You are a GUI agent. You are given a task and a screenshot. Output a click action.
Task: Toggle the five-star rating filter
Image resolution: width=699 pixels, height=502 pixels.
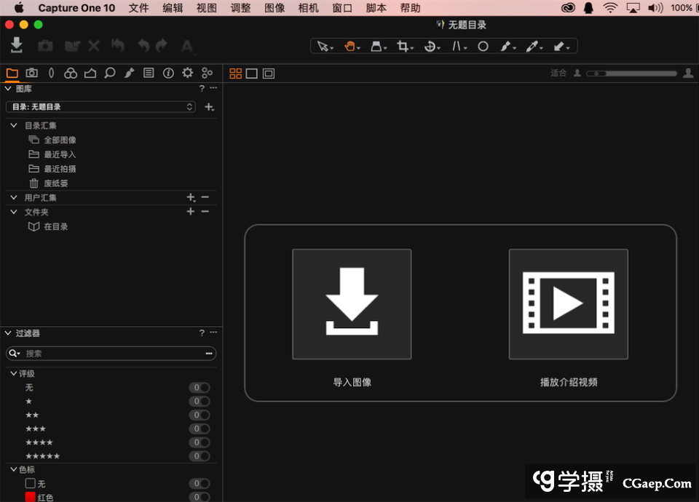point(200,456)
